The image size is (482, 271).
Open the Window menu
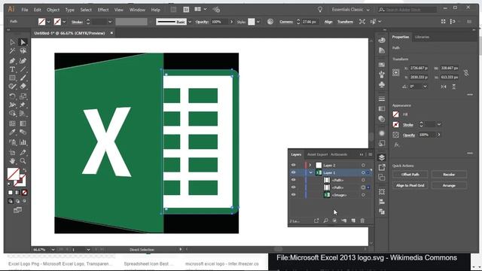pos(137,10)
